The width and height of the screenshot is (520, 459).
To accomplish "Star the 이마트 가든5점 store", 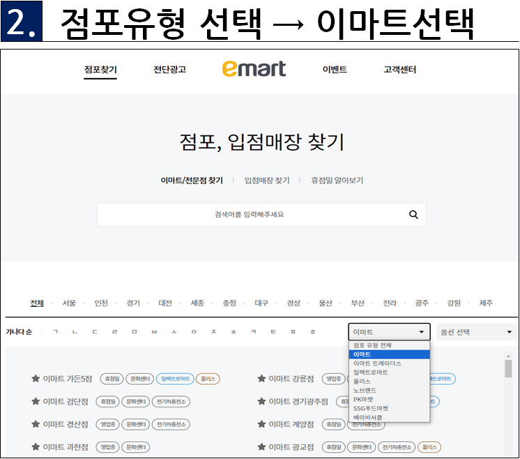I will pos(36,379).
